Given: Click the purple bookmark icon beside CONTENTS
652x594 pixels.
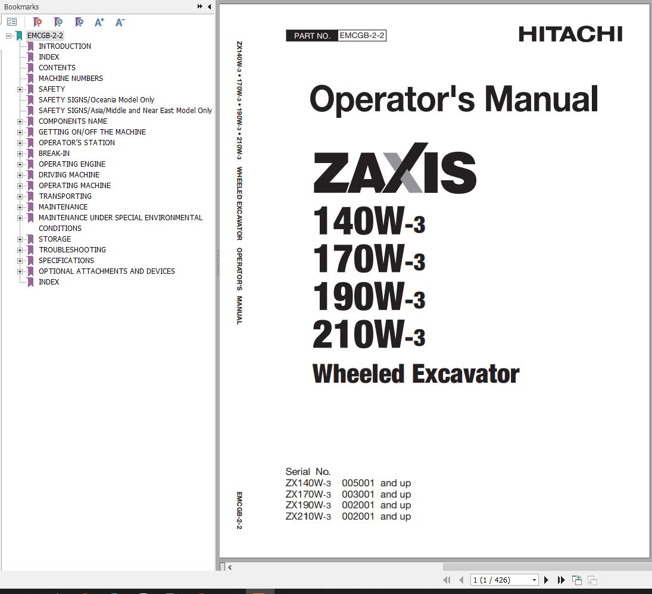Looking at the screenshot, I should (30, 68).
